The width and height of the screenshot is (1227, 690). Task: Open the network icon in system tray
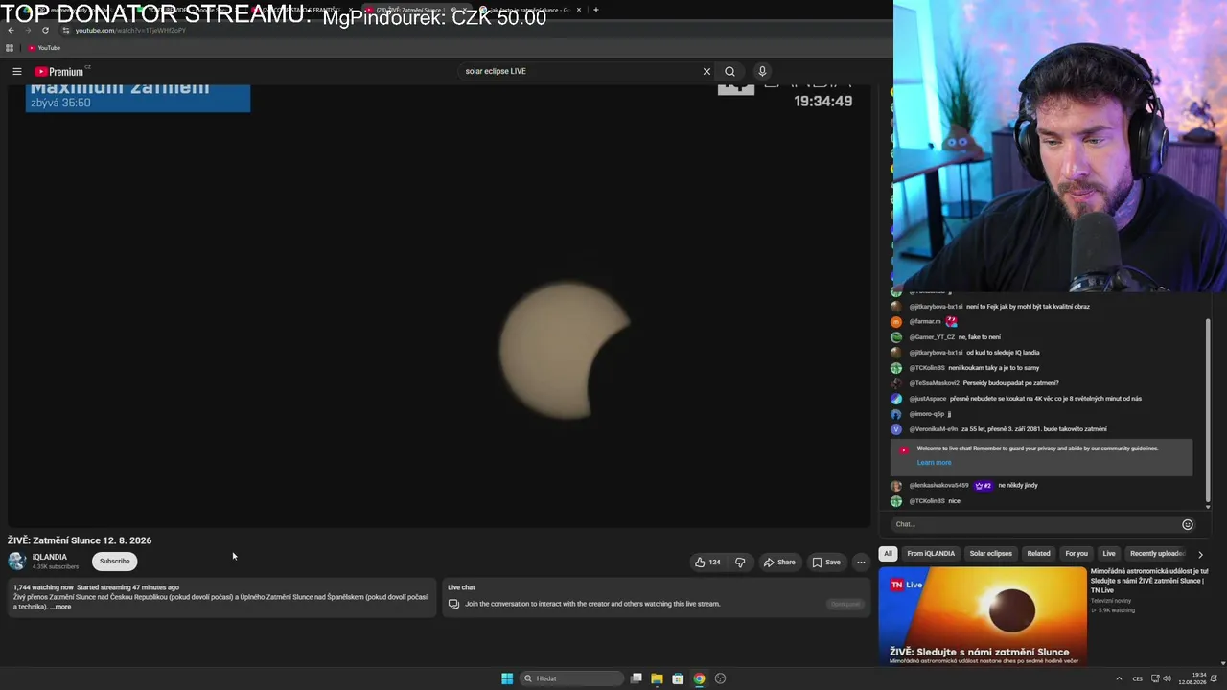point(1155,678)
